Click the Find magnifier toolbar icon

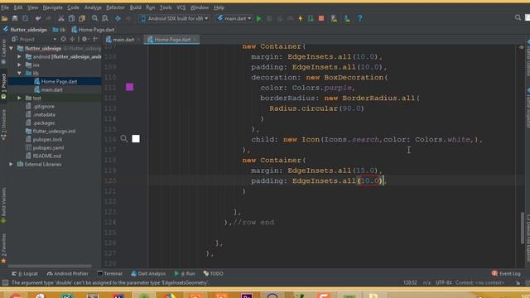94,18
